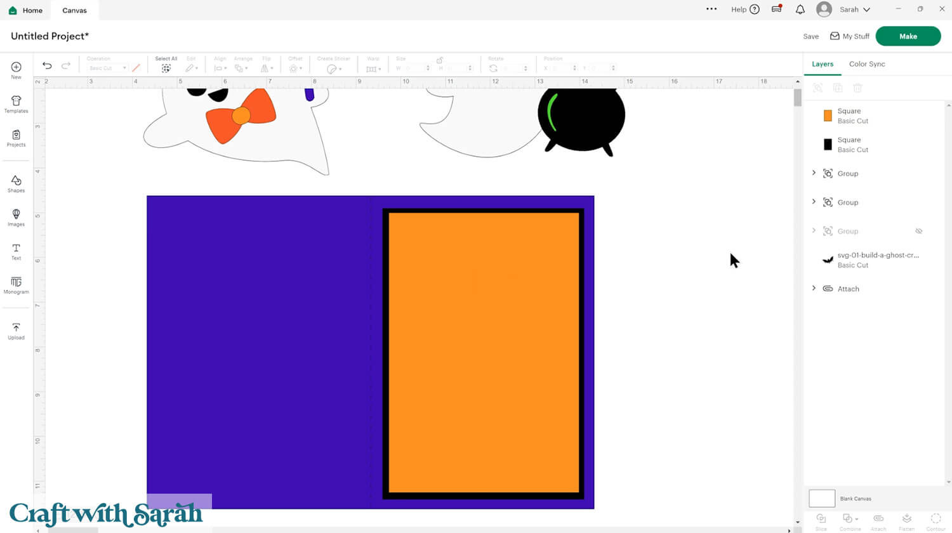
Task: Click the Duplicate layer icon
Action: 838,88
